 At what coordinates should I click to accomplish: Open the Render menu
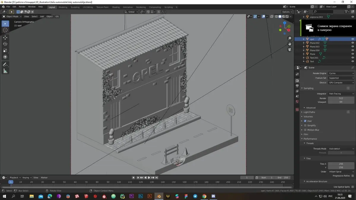point(22,7)
